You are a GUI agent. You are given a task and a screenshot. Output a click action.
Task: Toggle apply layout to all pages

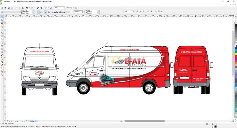click(x=46, y=12)
